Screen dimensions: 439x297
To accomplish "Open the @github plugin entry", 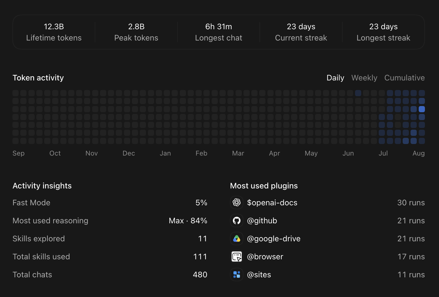I will coord(327,220).
